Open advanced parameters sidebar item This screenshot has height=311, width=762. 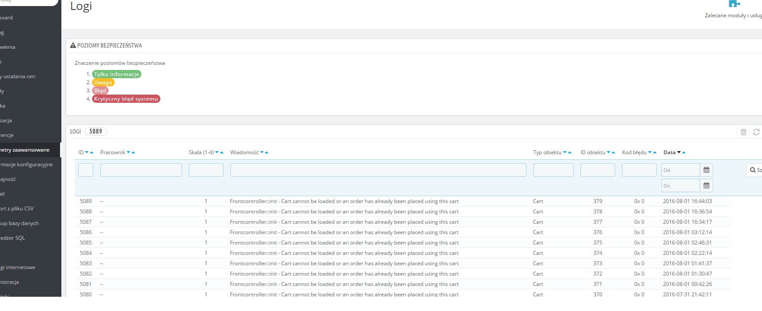[30, 150]
